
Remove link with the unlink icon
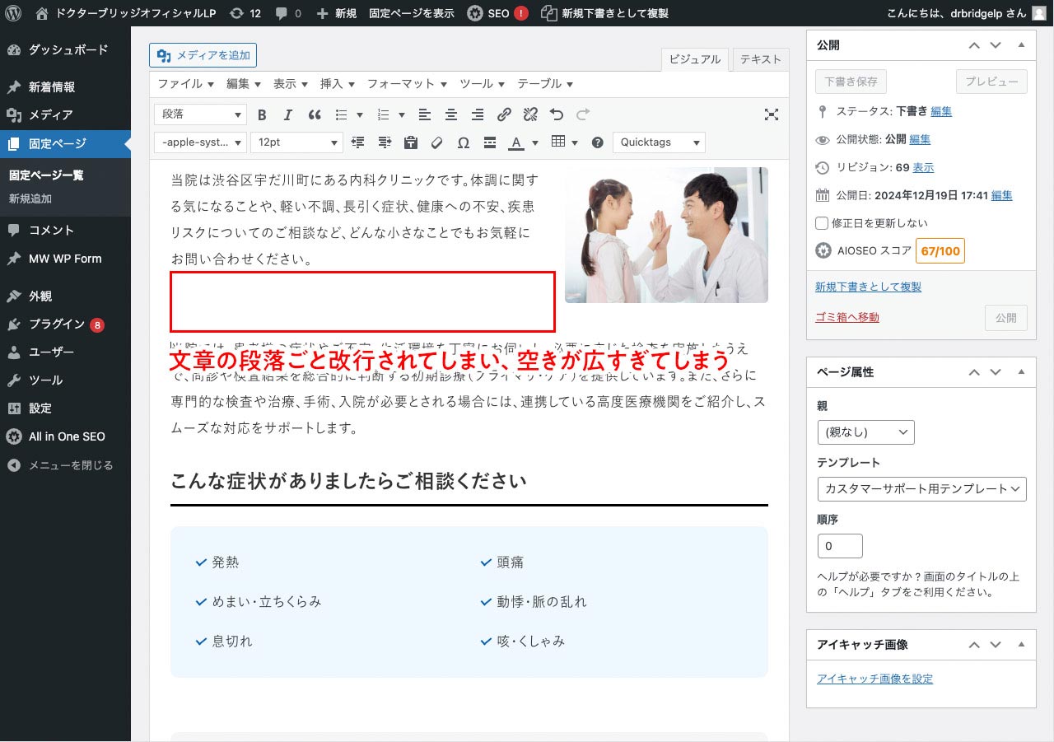(x=531, y=115)
